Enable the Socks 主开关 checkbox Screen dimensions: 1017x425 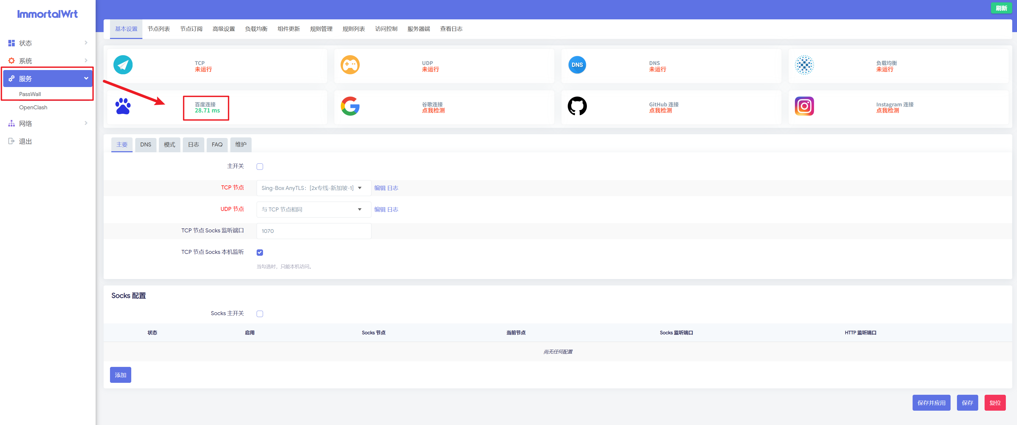(260, 314)
